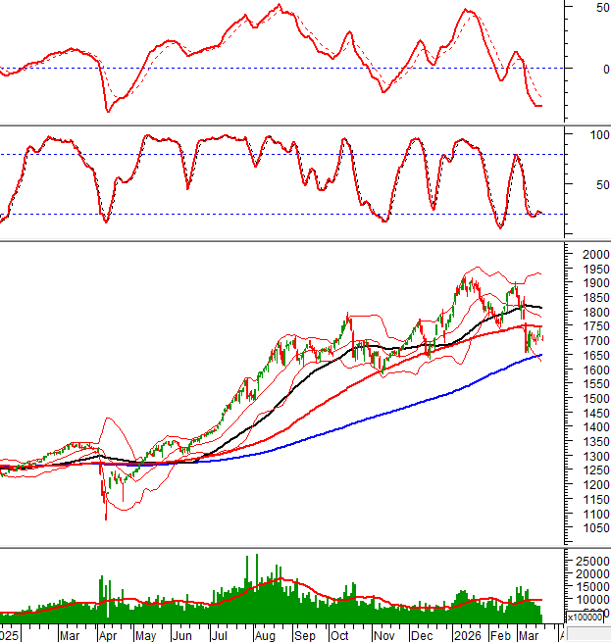Pick the Feb label on the date axis
The width and height of the screenshot is (611, 642).
[x=500, y=635]
